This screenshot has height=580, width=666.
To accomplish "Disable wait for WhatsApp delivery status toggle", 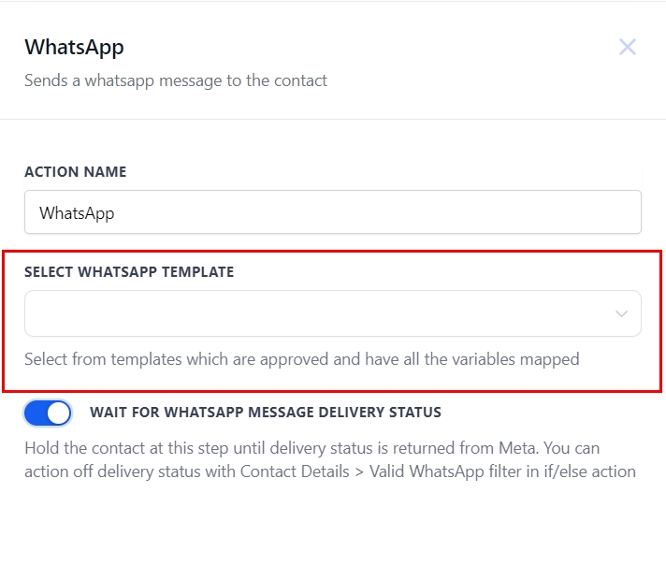I will pyautogui.click(x=48, y=413).
